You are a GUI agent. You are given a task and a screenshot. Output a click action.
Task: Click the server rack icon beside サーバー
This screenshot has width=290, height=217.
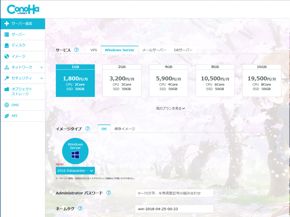7,34
